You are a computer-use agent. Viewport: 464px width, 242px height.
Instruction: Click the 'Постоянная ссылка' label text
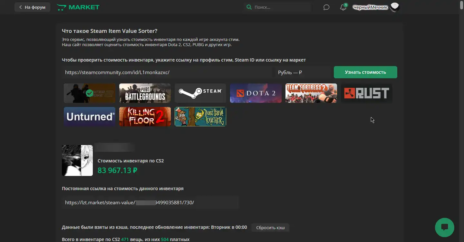click(x=123, y=189)
